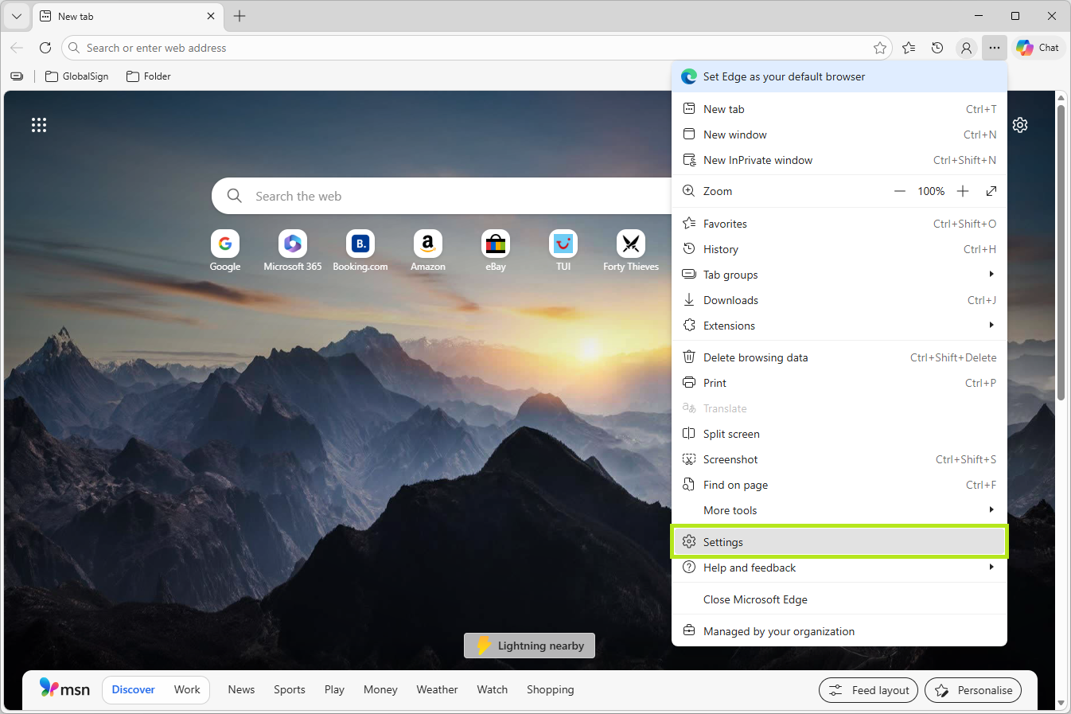1071x714 pixels.
Task: Open the tab actions menu chevron
Action: [x=17, y=16]
